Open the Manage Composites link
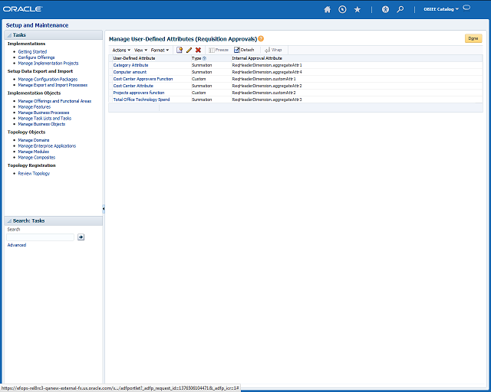Image resolution: width=491 pixels, height=392 pixels. pyautogui.click(x=37, y=158)
